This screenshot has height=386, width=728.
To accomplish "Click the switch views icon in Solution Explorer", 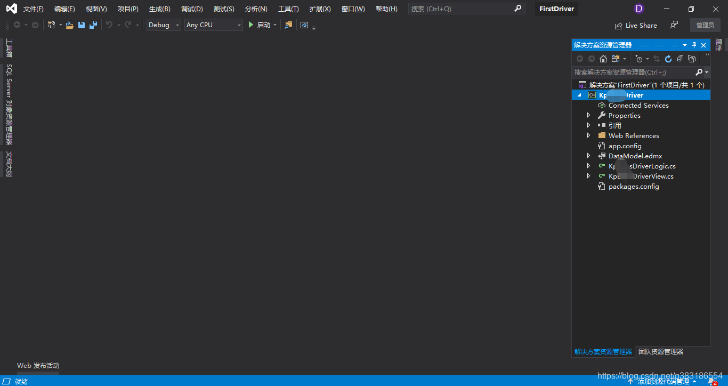I will pos(616,59).
